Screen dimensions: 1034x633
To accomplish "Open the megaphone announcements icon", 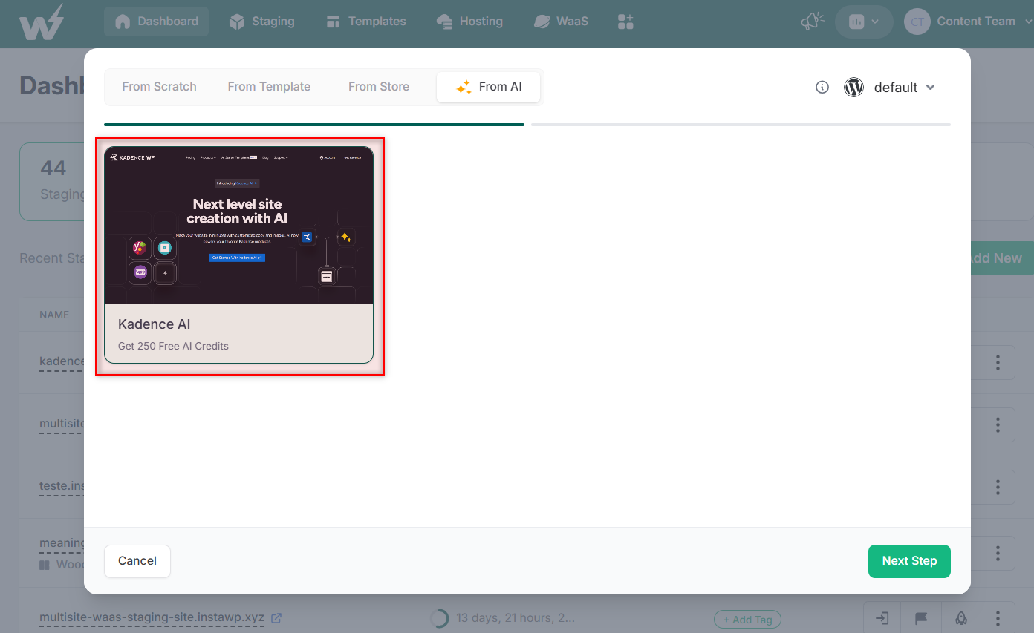I will pos(813,22).
